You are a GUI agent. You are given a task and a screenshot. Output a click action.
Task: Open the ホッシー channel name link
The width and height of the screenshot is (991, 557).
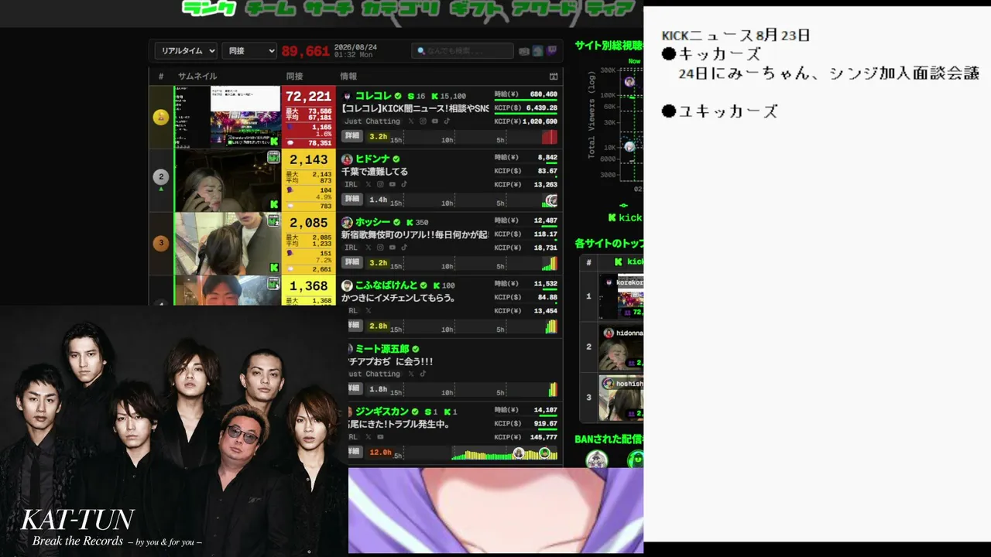point(372,223)
